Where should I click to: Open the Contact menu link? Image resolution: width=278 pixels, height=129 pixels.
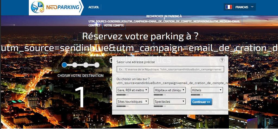tap(94, 25)
